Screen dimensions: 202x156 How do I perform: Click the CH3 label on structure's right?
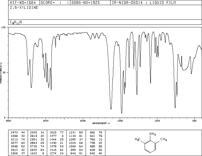(x=164, y=139)
